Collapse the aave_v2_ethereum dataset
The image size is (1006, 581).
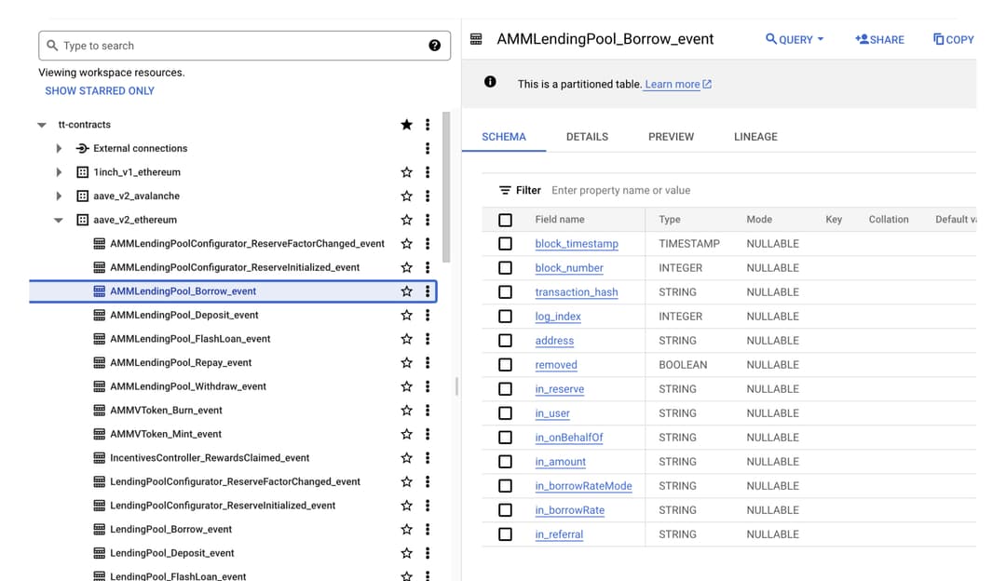coord(59,221)
